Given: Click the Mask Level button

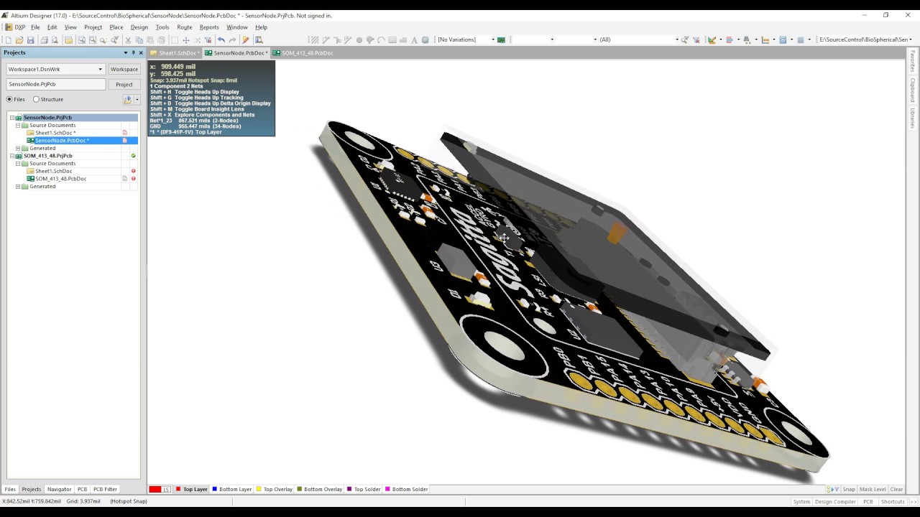Looking at the screenshot, I should (873, 489).
